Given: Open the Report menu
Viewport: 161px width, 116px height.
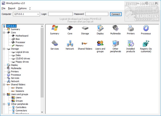Looking at the screenshot, I should (x=12, y=8).
